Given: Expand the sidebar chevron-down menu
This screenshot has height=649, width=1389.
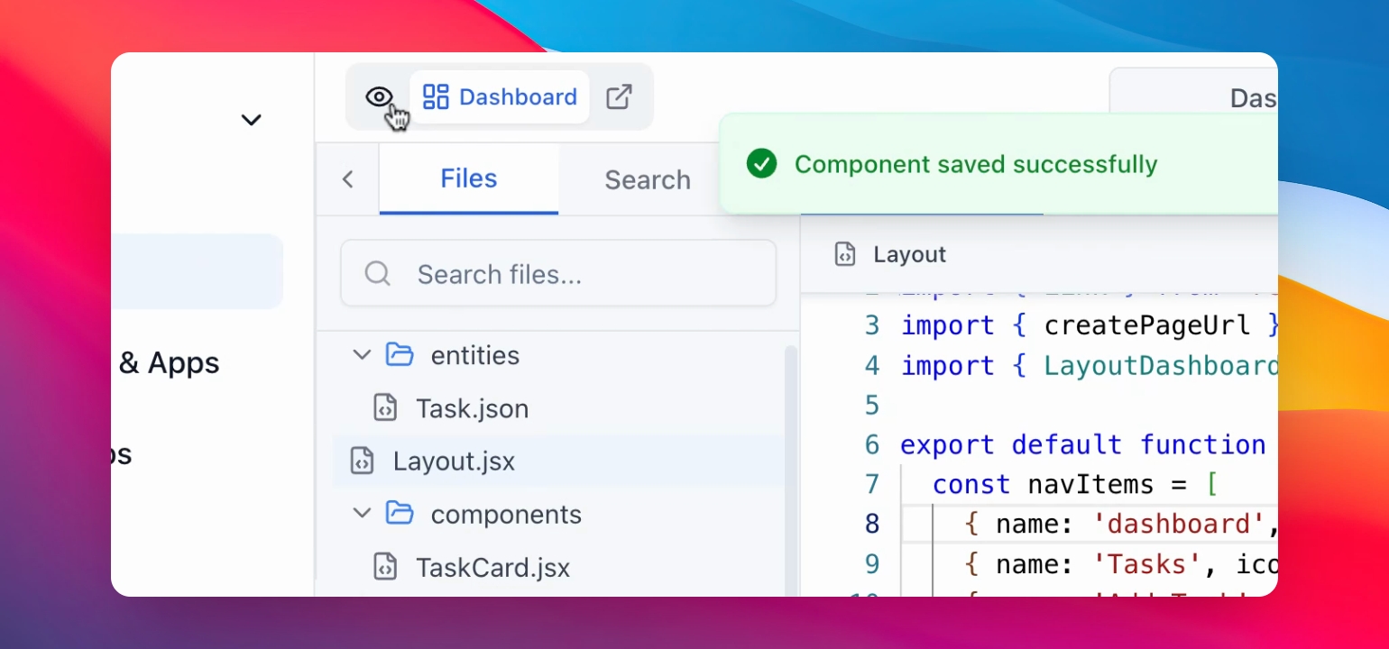Looking at the screenshot, I should [x=251, y=120].
